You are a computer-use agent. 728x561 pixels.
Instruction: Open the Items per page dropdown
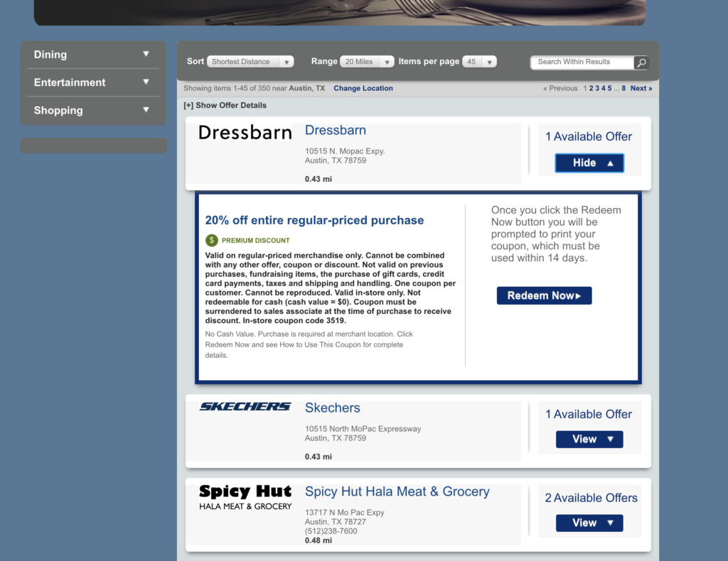[479, 62]
